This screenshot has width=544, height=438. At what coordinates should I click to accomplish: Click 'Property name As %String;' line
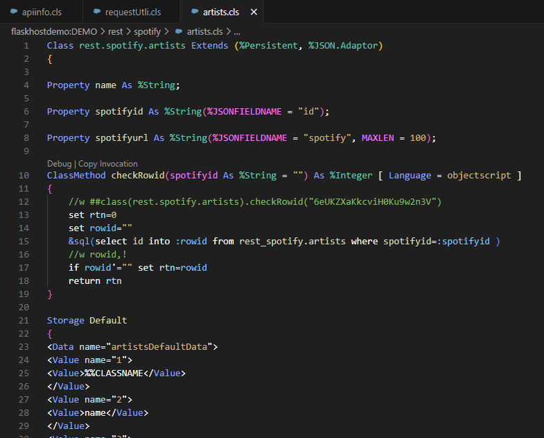(x=114, y=85)
